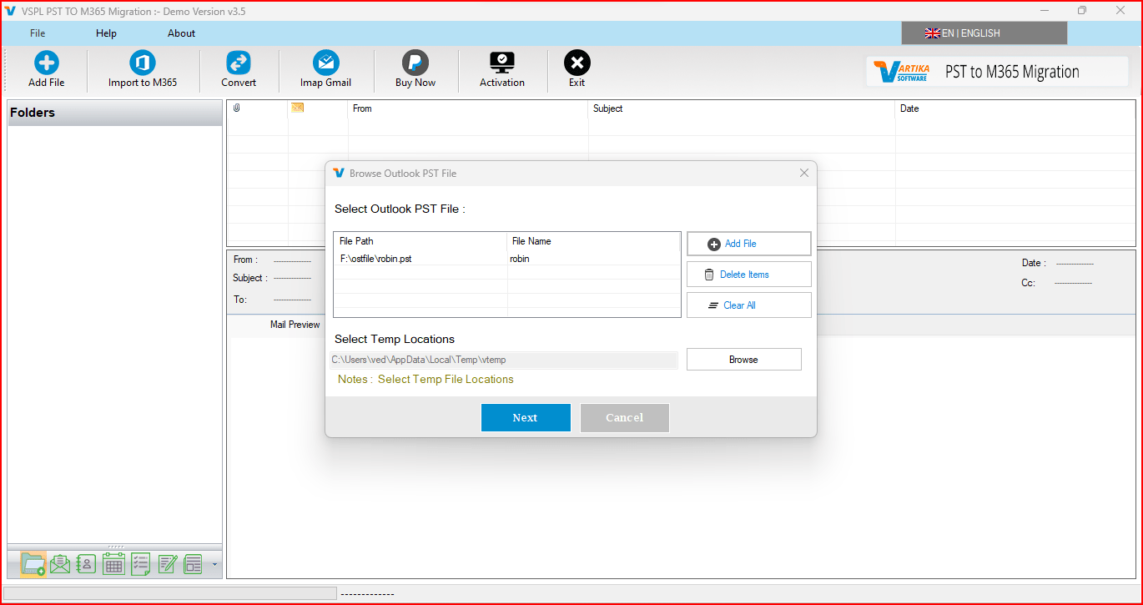The height and width of the screenshot is (605, 1143).
Task: Open the notes pencil icon
Action: tap(167, 564)
